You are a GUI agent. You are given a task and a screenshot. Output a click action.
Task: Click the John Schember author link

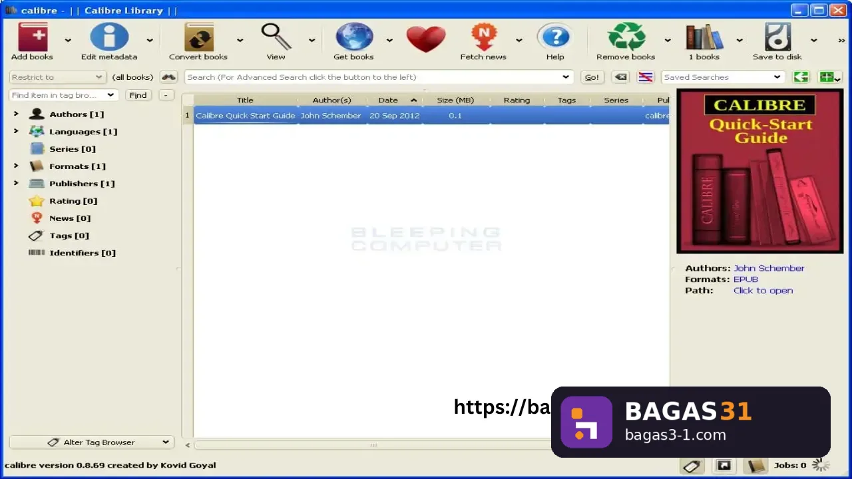point(769,268)
